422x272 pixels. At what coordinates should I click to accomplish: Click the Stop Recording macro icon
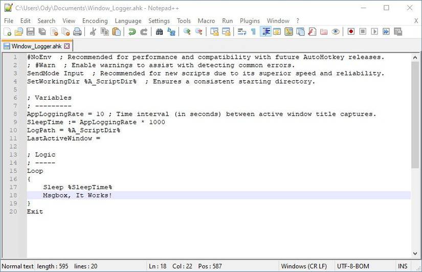363,32
